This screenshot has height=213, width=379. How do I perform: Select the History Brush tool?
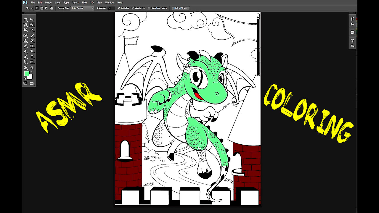32,41
